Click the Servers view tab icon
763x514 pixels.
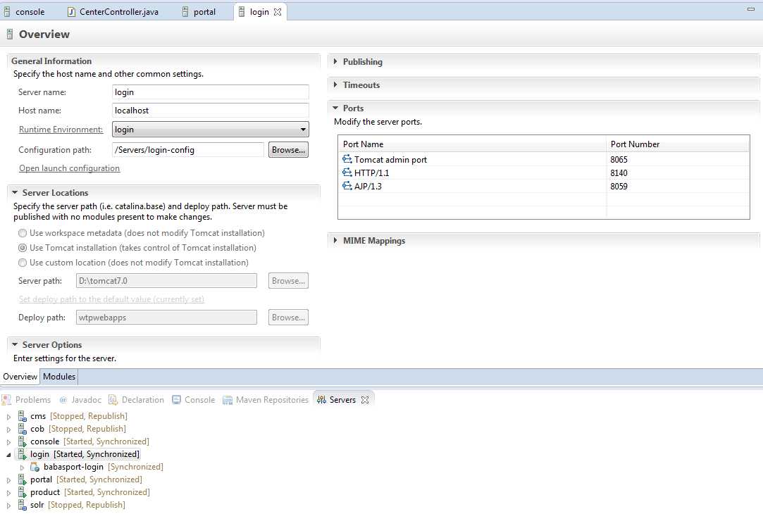coord(321,400)
